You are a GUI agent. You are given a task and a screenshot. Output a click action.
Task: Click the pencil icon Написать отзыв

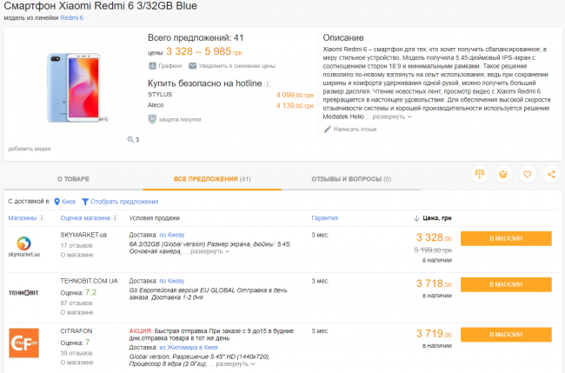pyautogui.click(x=328, y=129)
